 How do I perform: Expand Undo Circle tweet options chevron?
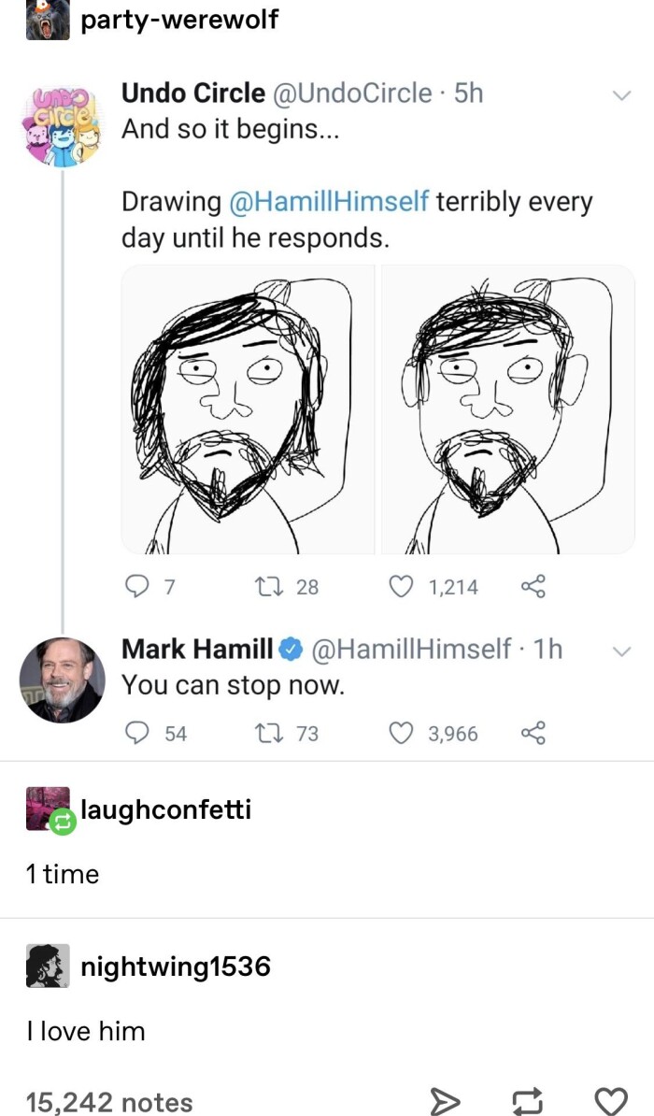pos(621,95)
